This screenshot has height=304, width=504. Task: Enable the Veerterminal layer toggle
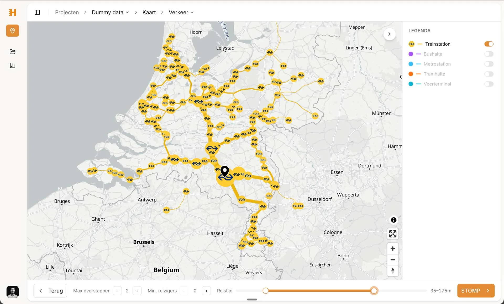pyautogui.click(x=489, y=84)
